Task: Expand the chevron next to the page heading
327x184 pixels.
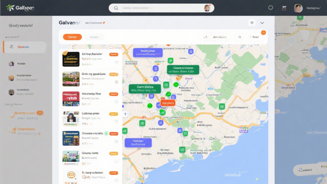Action: pyautogui.click(x=262, y=23)
